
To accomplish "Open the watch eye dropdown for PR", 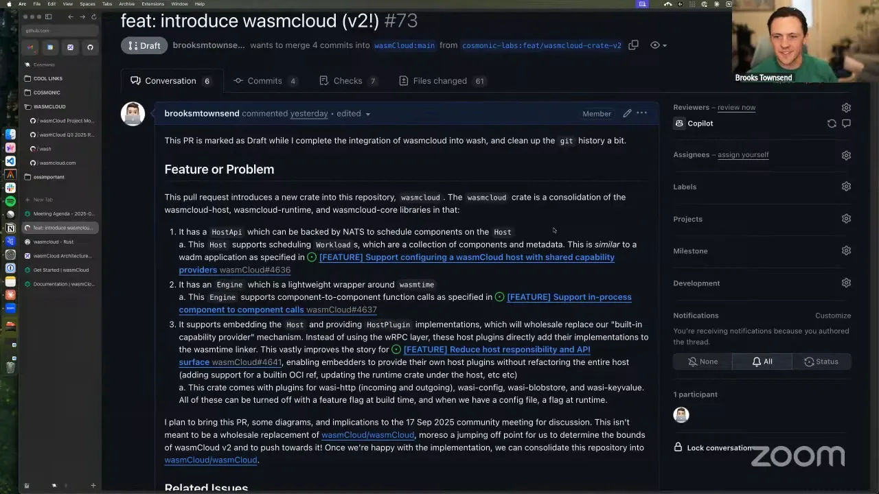I will pos(658,45).
